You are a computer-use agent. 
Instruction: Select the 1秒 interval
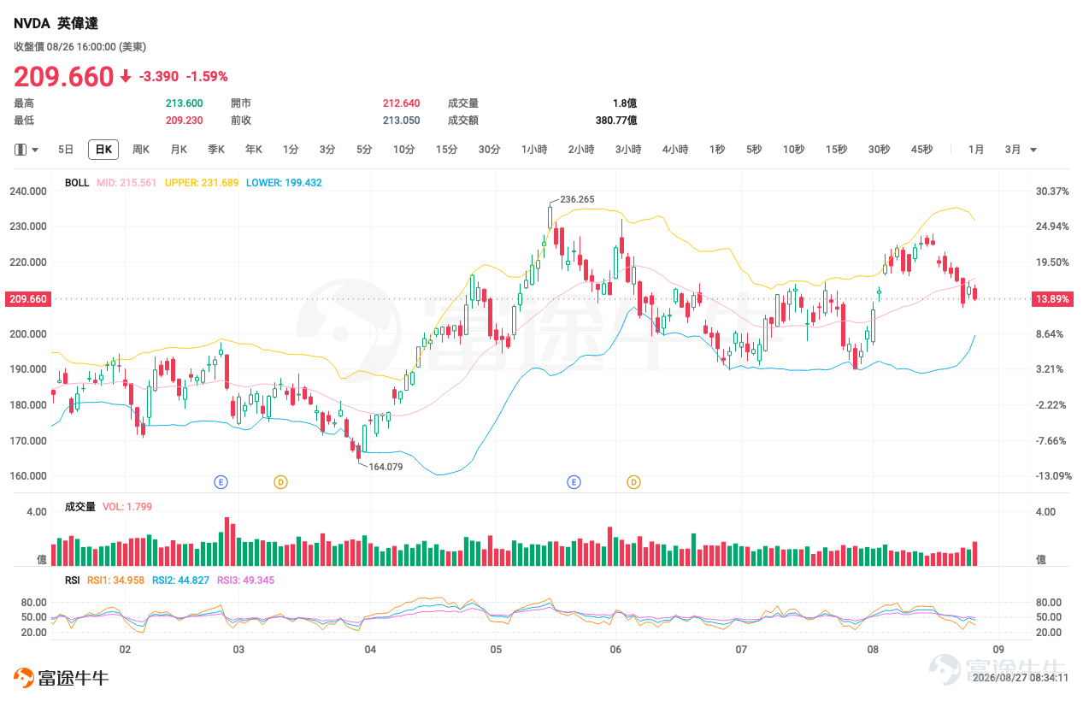tap(717, 150)
